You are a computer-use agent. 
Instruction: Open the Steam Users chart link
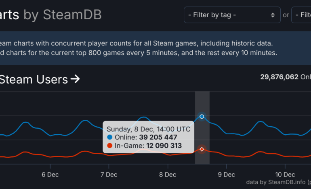[34, 79]
